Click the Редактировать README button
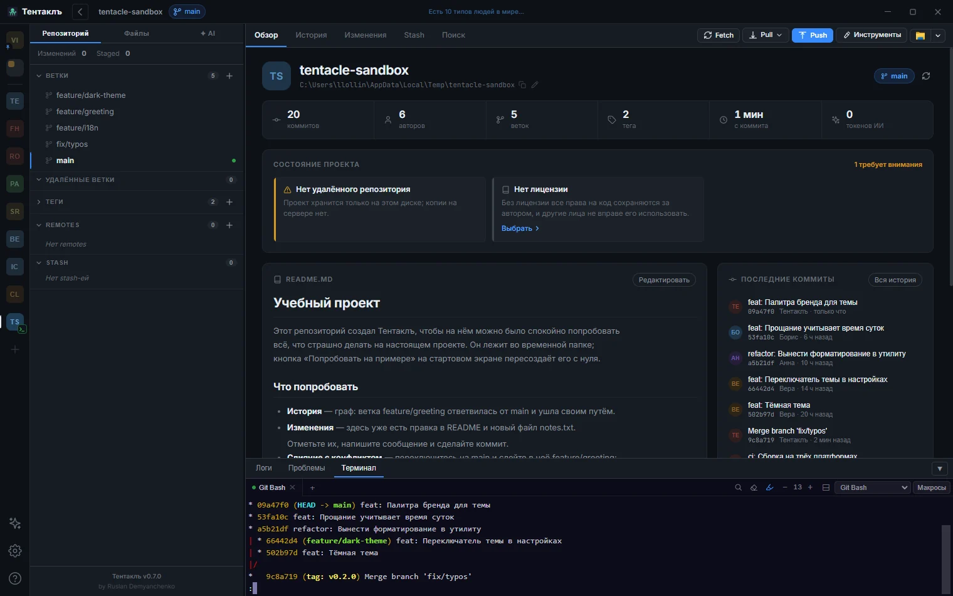The height and width of the screenshot is (596, 953). click(x=664, y=280)
